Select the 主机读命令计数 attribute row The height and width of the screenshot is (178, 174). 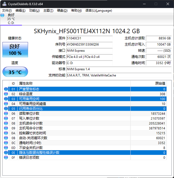(88, 123)
